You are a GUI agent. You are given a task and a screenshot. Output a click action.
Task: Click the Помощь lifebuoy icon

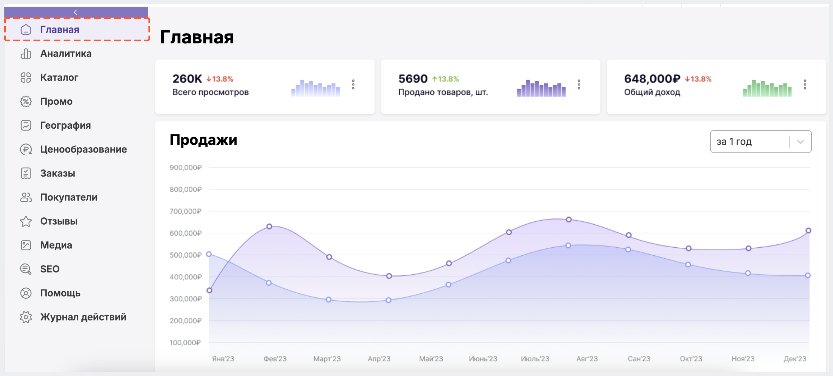[26, 293]
